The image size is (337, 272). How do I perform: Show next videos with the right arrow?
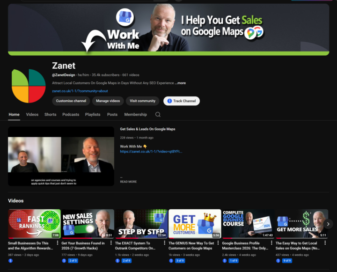point(328,224)
